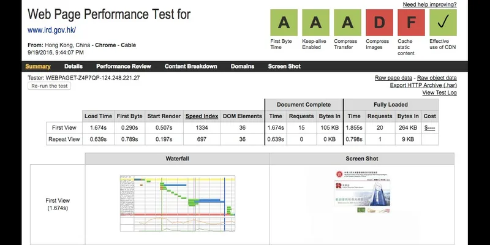Click the First Byte Time grade A box

click(x=284, y=23)
